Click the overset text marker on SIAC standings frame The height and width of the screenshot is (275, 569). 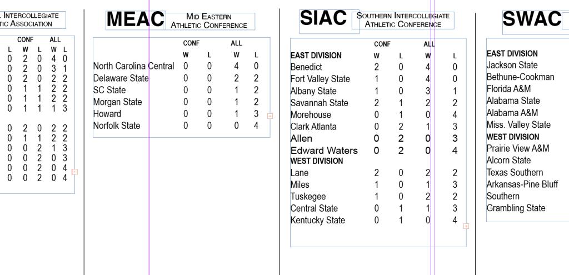466,226
